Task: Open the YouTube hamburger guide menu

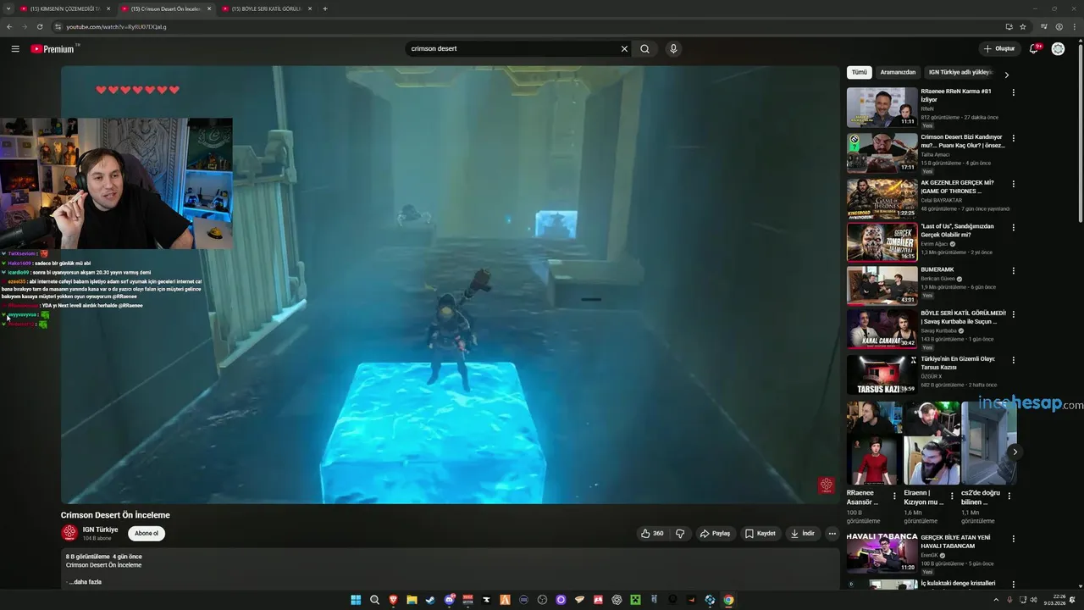Action: (x=15, y=49)
